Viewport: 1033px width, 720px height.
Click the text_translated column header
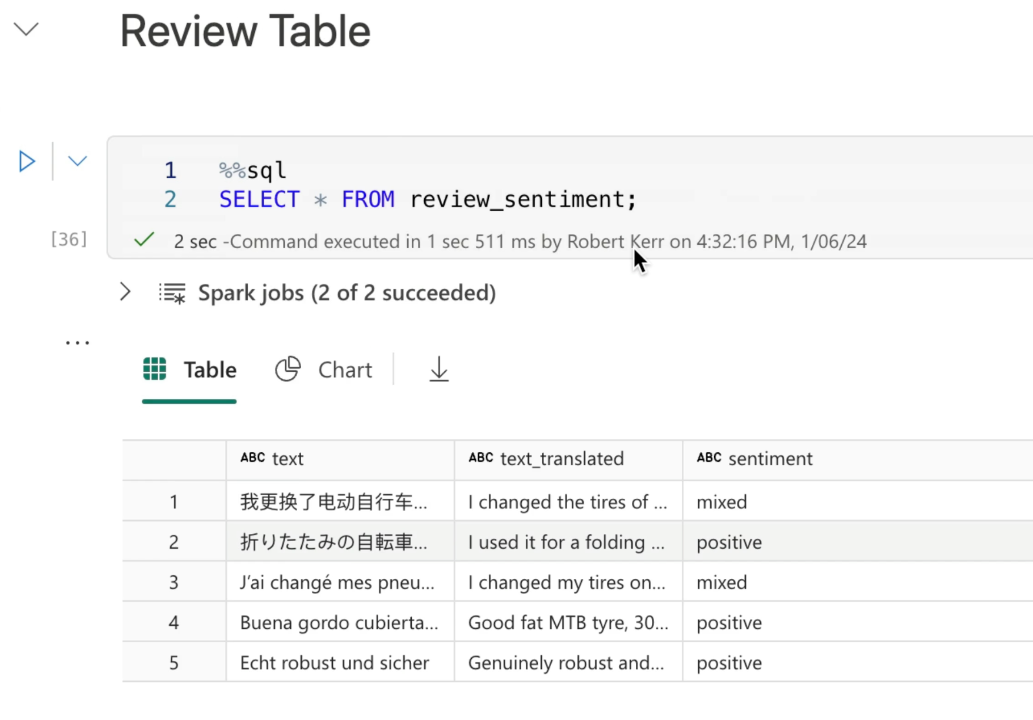tap(561, 459)
